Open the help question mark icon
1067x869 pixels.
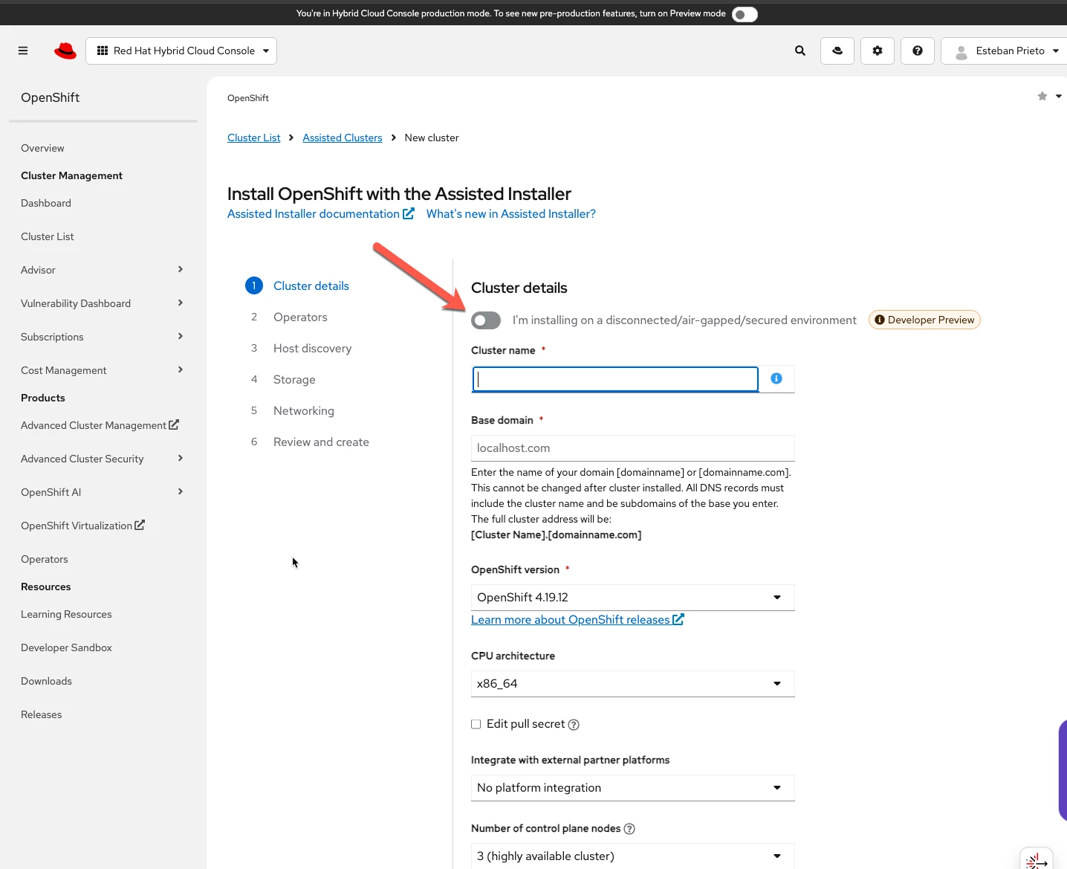point(918,51)
